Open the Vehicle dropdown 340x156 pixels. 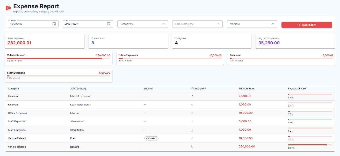251,24
